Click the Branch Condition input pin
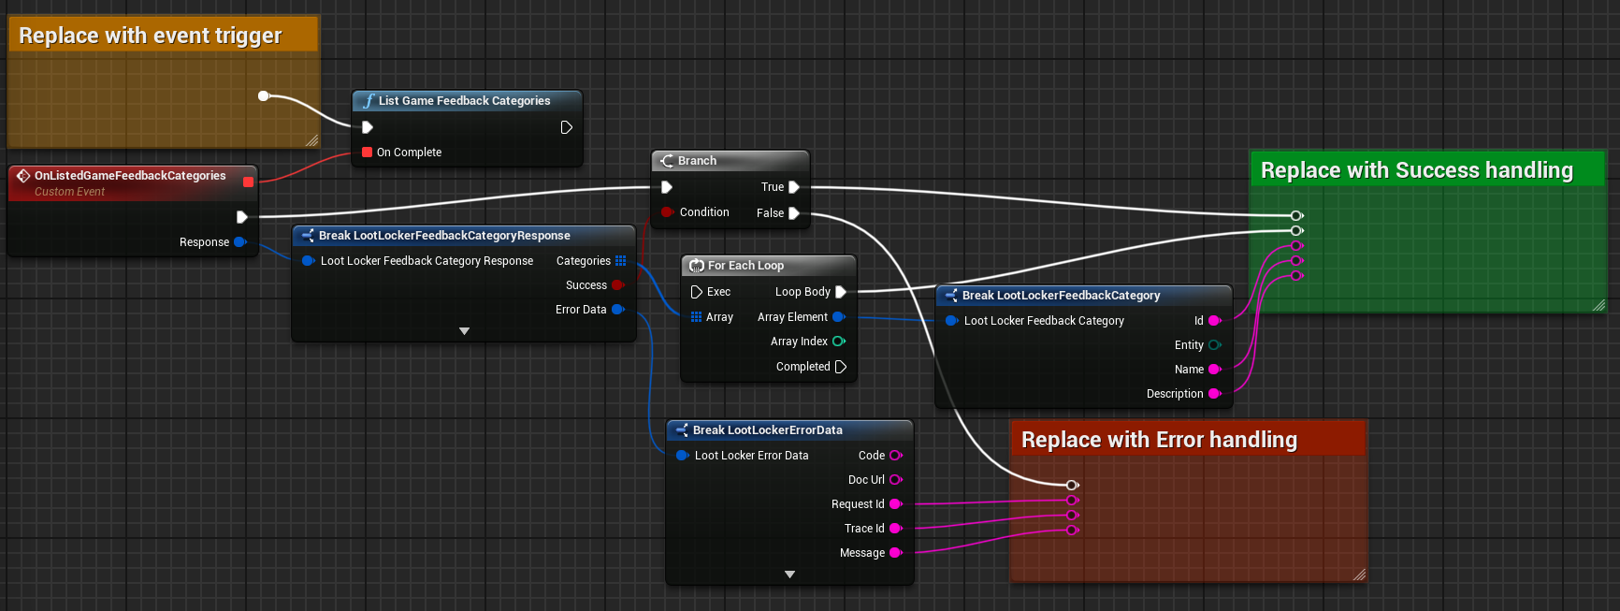The width and height of the screenshot is (1620, 611). pyautogui.click(x=667, y=212)
